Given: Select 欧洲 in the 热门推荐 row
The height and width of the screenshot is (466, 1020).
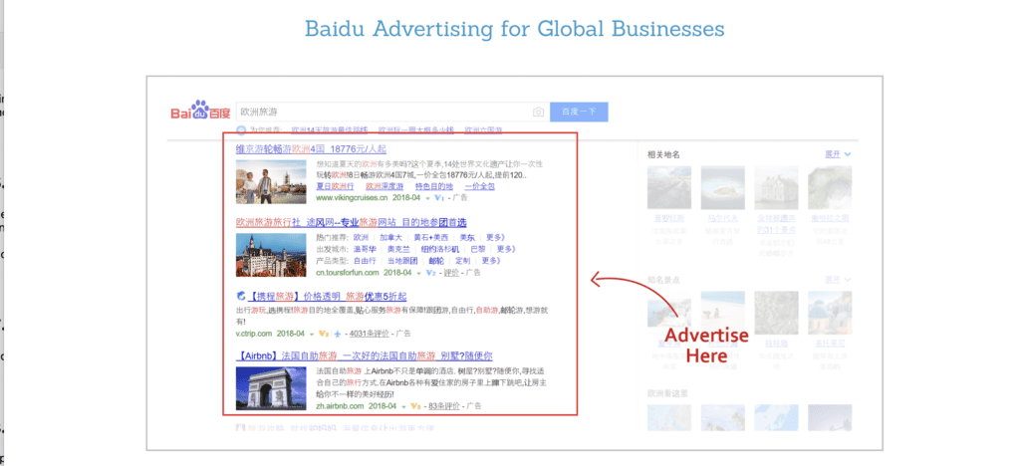Looking at the screenshot, I should [361, 237].
